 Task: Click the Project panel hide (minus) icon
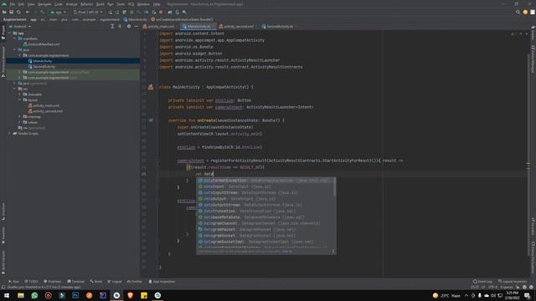[x=136, y=26]
